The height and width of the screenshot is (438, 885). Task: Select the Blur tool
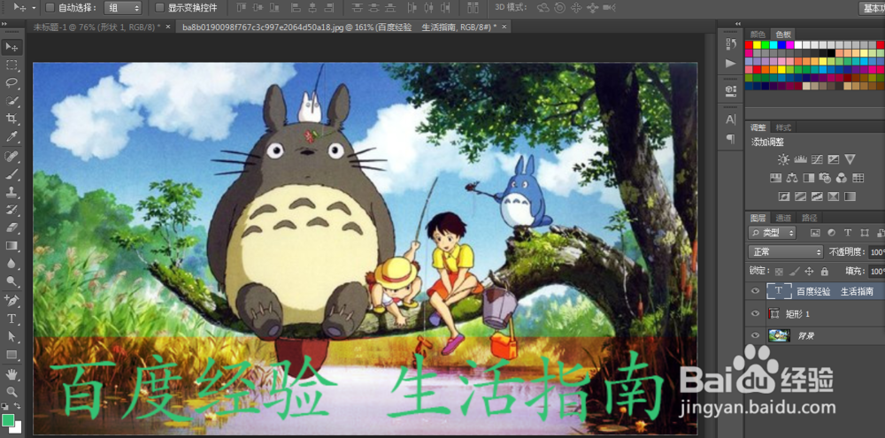(12, 263)
